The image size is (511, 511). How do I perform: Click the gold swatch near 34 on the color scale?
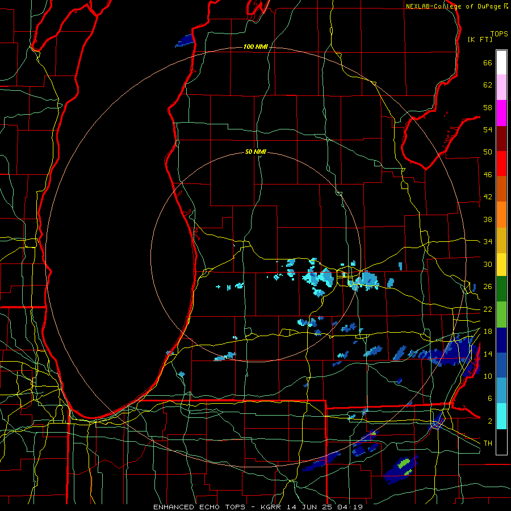point(501,240)
